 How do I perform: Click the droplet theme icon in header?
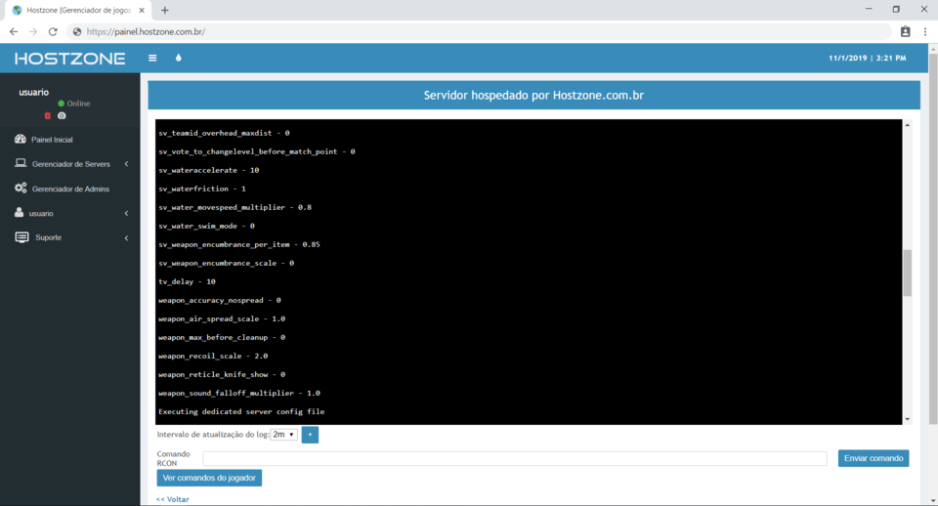(178, 58)
